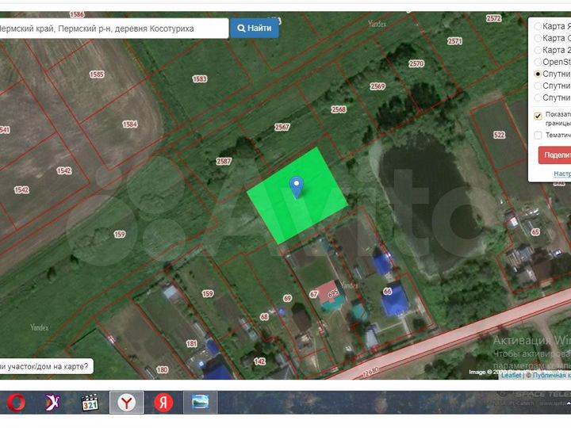The height and width of the screenshot is (428, 571).
Task: Click parcel label 1585
Action: pos(97,75)
